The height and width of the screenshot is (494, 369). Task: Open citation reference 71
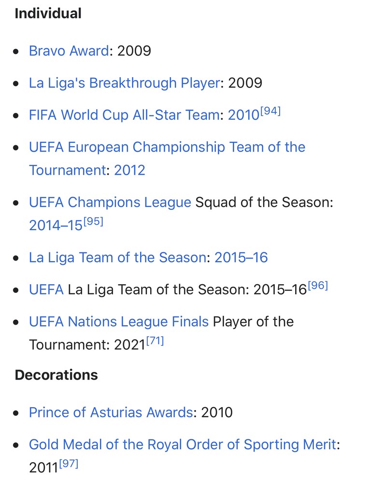(x=155, y=342)
